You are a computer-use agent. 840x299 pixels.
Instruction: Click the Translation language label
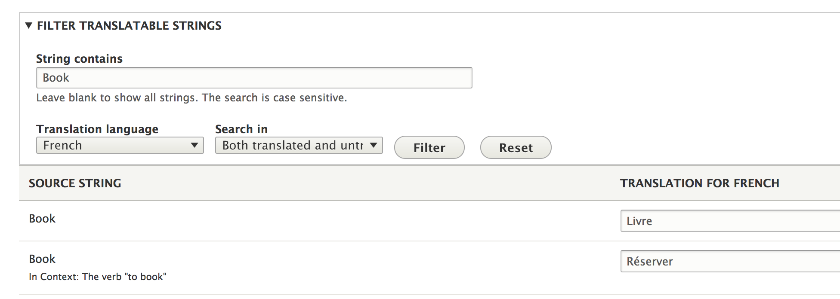(x=97, y=129)
